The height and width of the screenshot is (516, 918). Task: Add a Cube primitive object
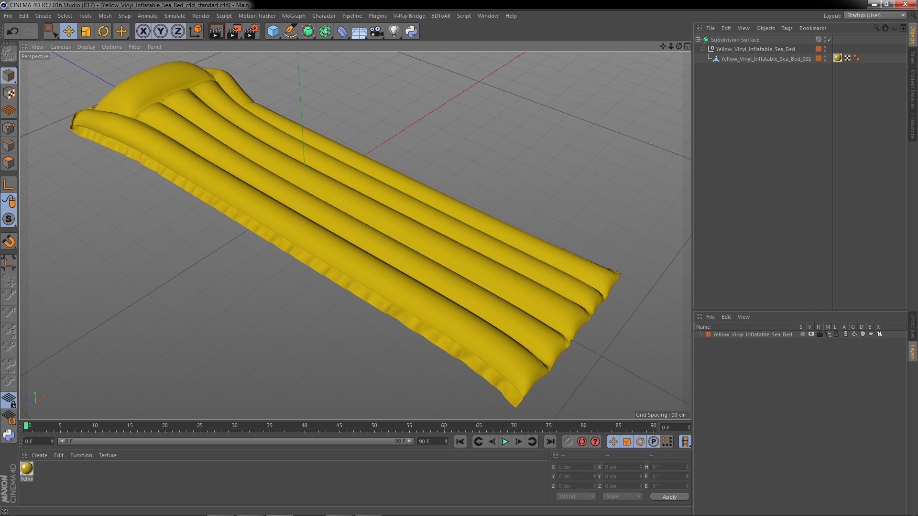tap(273, 32)
